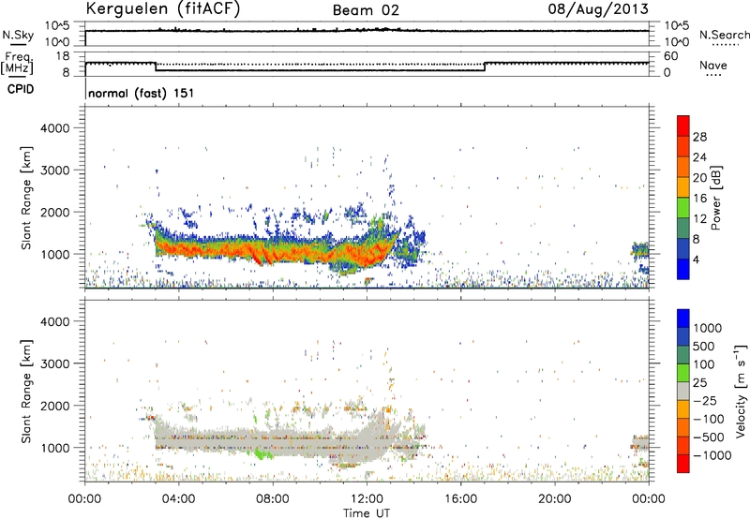Click the 'N.Sky' label
The width and height of the screenshot is (750, 519).
18,35
